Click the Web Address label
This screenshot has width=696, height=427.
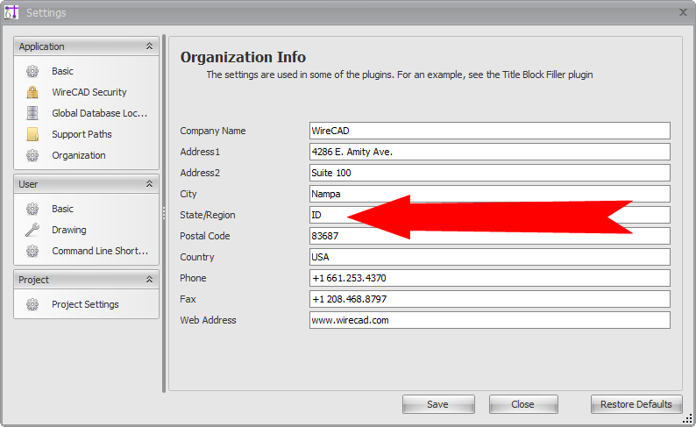coord(208,320)
